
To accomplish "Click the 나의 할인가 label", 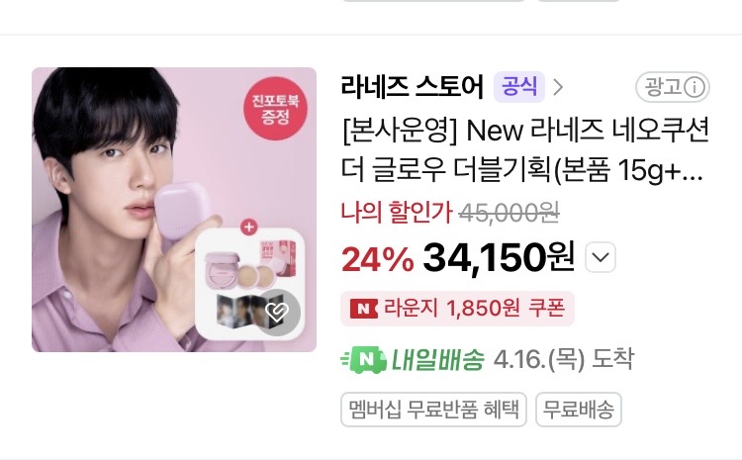I will click(397, 212).
